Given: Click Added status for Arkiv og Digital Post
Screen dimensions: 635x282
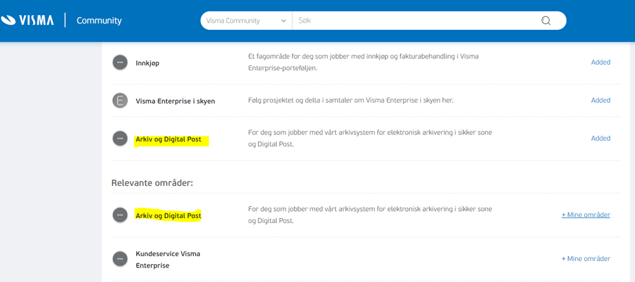Looking at the screenshot, I should pyautogui.click(x=601, y=138).
